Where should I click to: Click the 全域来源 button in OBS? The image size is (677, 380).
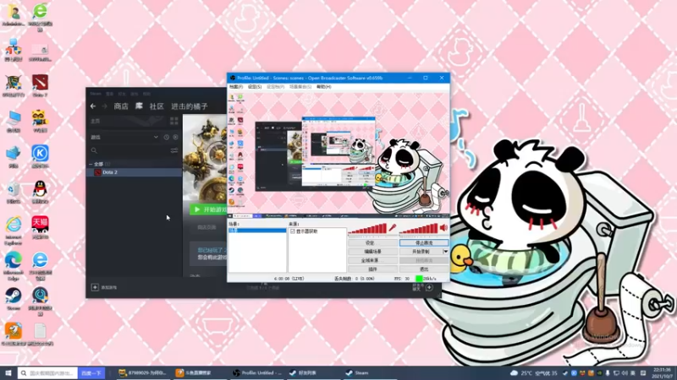click(x=372, y=260)
